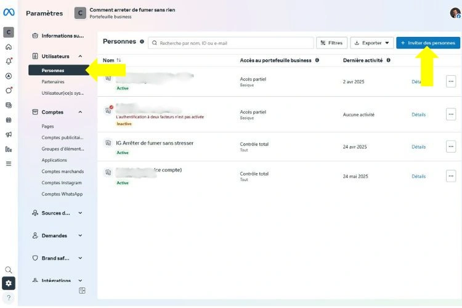This screenshot has height=308, width=462.
Task: Open Applications under Comptes
Action: (x=54, y=160)
